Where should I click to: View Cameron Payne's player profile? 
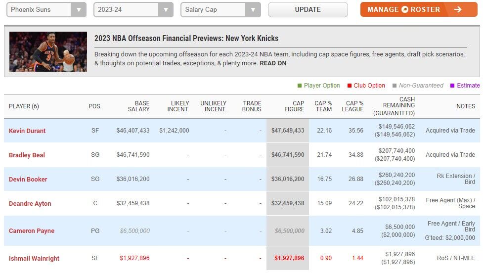[x=32, y=231]
